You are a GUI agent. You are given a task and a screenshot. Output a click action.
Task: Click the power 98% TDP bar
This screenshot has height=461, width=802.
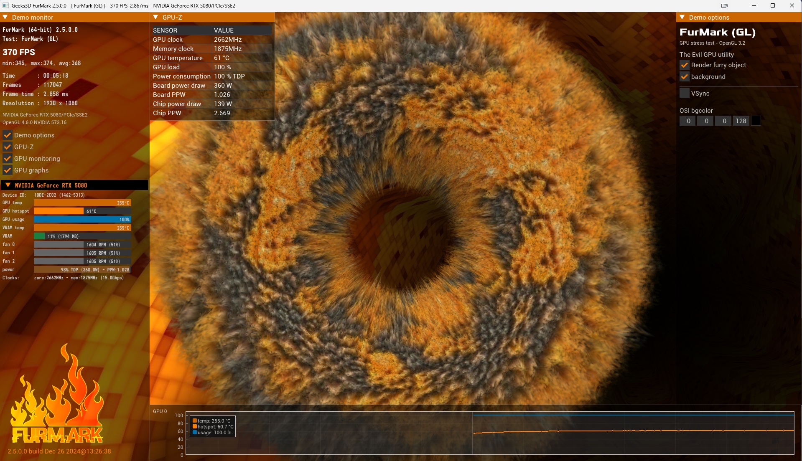[x=82, y=269]
